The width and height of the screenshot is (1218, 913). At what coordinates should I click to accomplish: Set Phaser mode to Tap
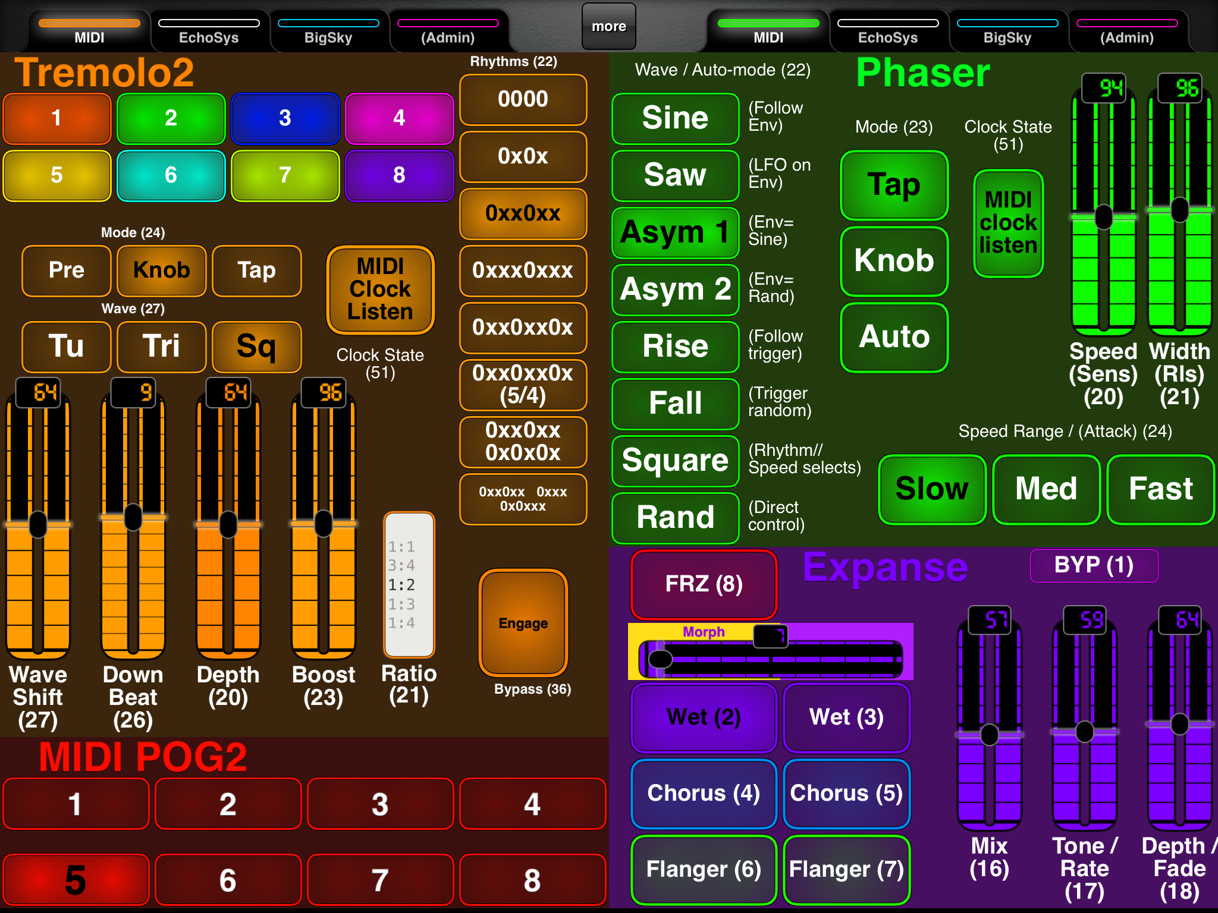pyautogui.click(x=894, y=185)
